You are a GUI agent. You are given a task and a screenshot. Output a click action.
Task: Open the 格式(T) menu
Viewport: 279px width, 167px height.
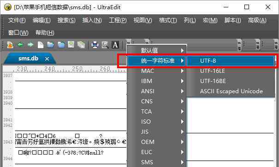[168, 20]
